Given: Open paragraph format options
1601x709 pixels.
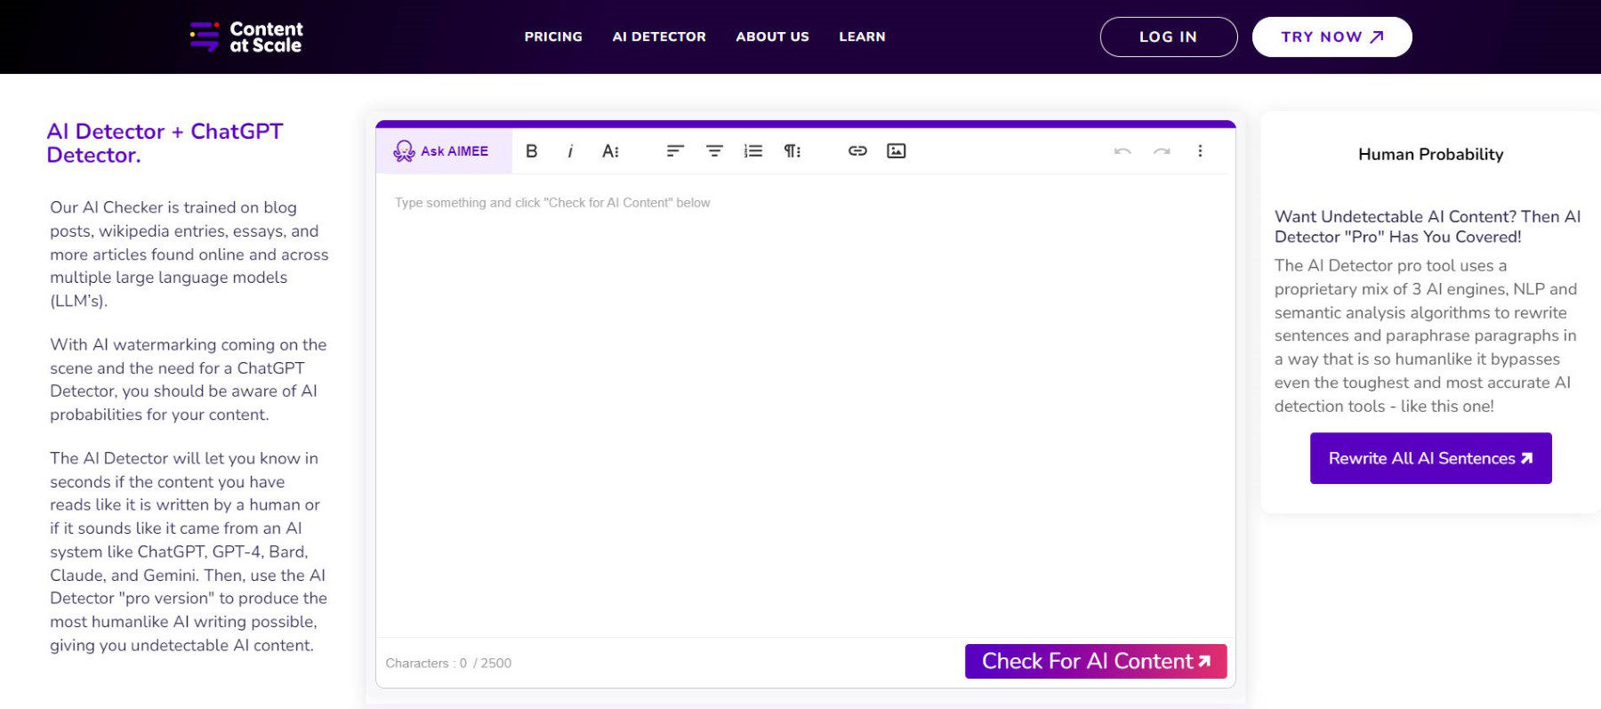Looking at the screenshot, I should pyautogui.click(x=792, y=151).
